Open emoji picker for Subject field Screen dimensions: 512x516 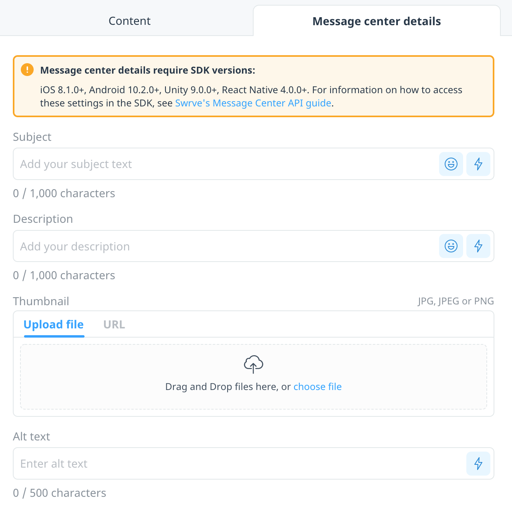pyautogui.click(x=451, y=164)
